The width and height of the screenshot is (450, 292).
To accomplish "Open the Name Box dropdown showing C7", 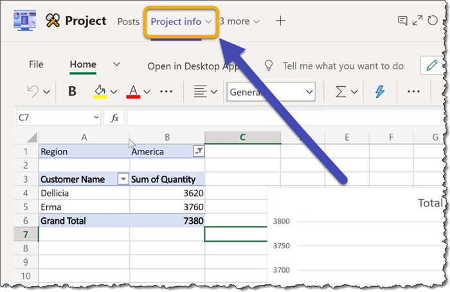I will [96, 118].
